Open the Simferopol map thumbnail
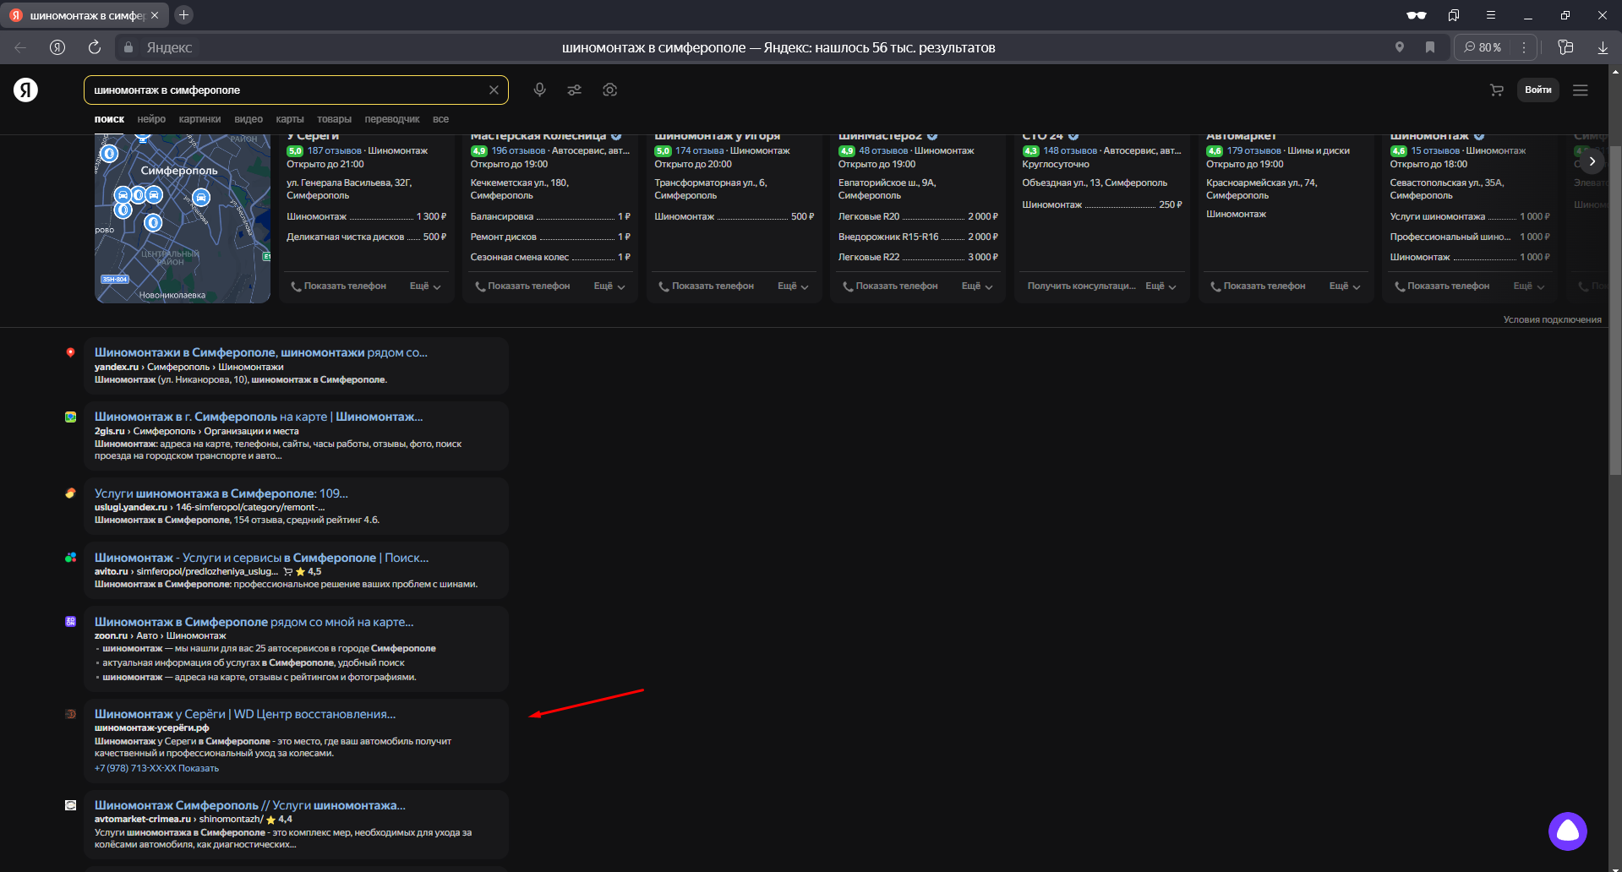The image size is (1622, 872). 183,218
